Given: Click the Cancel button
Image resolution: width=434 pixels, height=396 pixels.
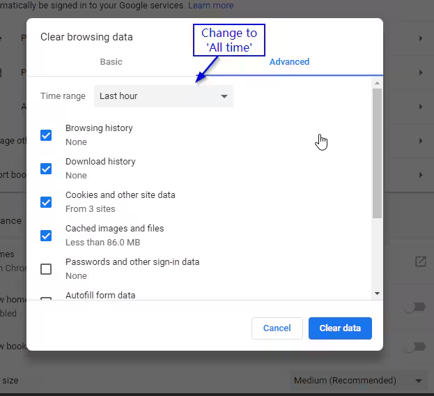Looking at the screenshot, I should 277,328.
